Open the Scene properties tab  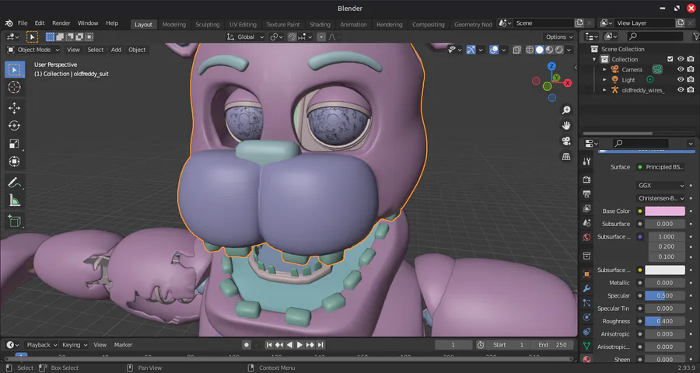pos(586,223)
